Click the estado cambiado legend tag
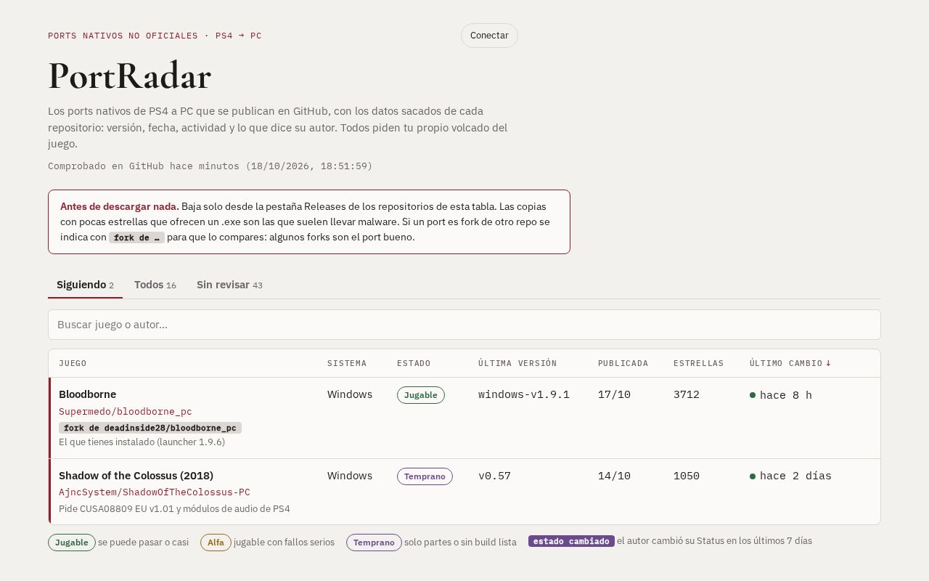Image resolution: width=929 pixels, height=581 pixels. 571,541
